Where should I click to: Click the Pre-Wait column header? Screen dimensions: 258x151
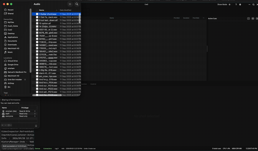[177, 18]
